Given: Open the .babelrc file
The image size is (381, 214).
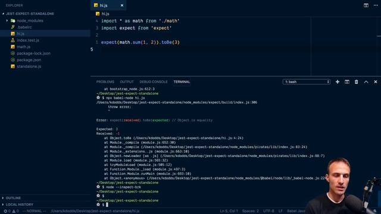Looking at the screenshot, I should tap(45, 27).
